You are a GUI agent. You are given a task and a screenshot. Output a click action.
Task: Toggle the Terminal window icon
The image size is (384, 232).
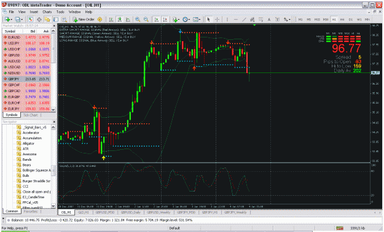pyautogui.click(x=56, y=20)
